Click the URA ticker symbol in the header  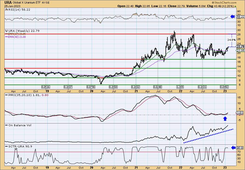pyautogui.click(x=8, y=2)
